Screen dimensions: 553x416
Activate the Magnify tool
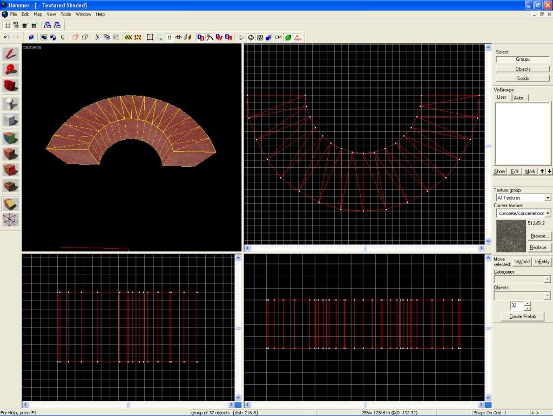(x=11, y=70)
